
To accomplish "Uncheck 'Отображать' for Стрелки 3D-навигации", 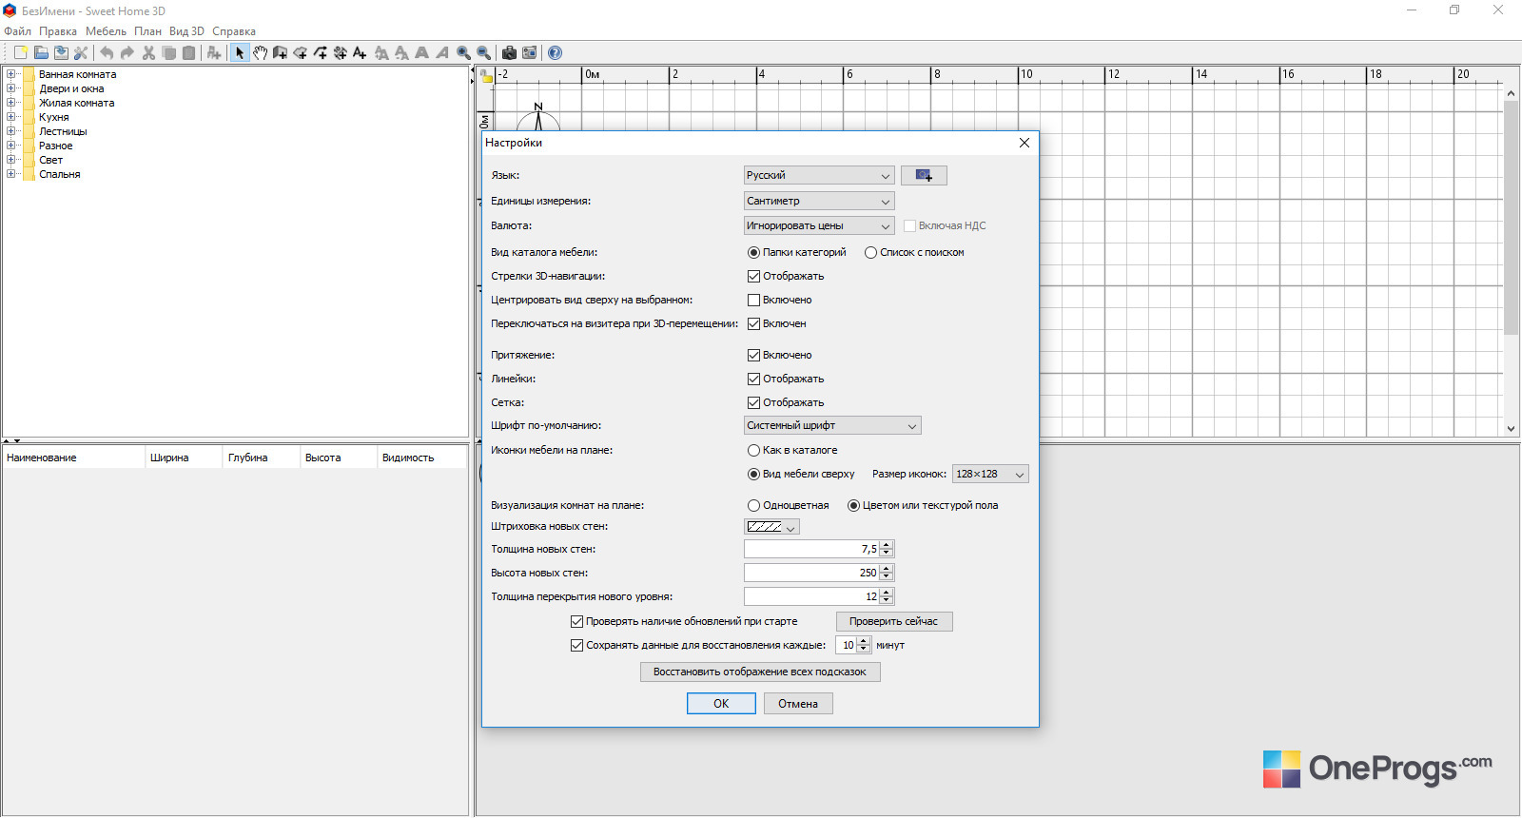I will (753, 277).
